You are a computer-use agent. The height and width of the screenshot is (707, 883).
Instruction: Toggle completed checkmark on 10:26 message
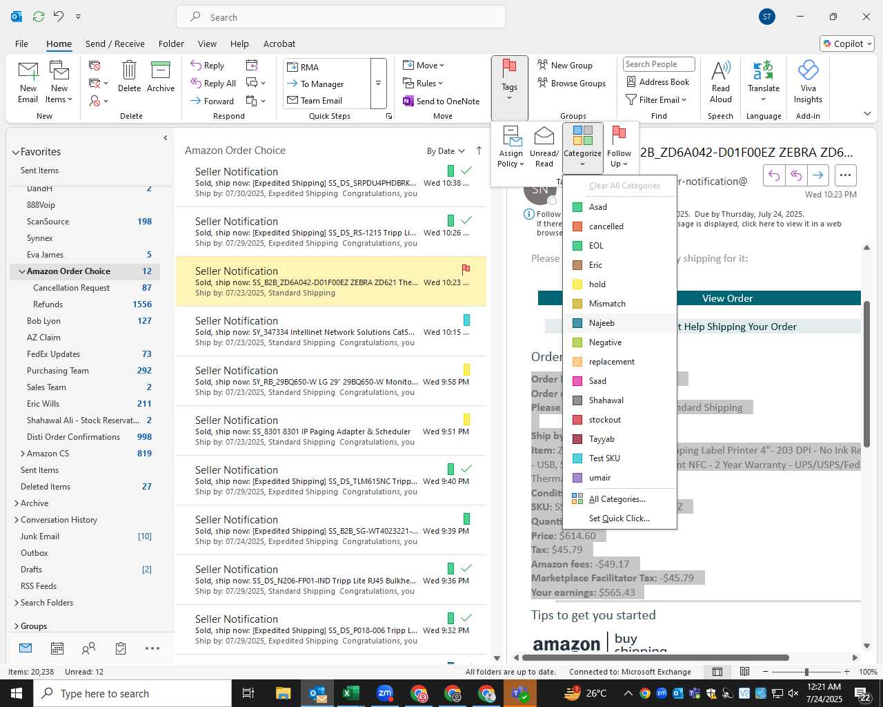pos(466,220)
